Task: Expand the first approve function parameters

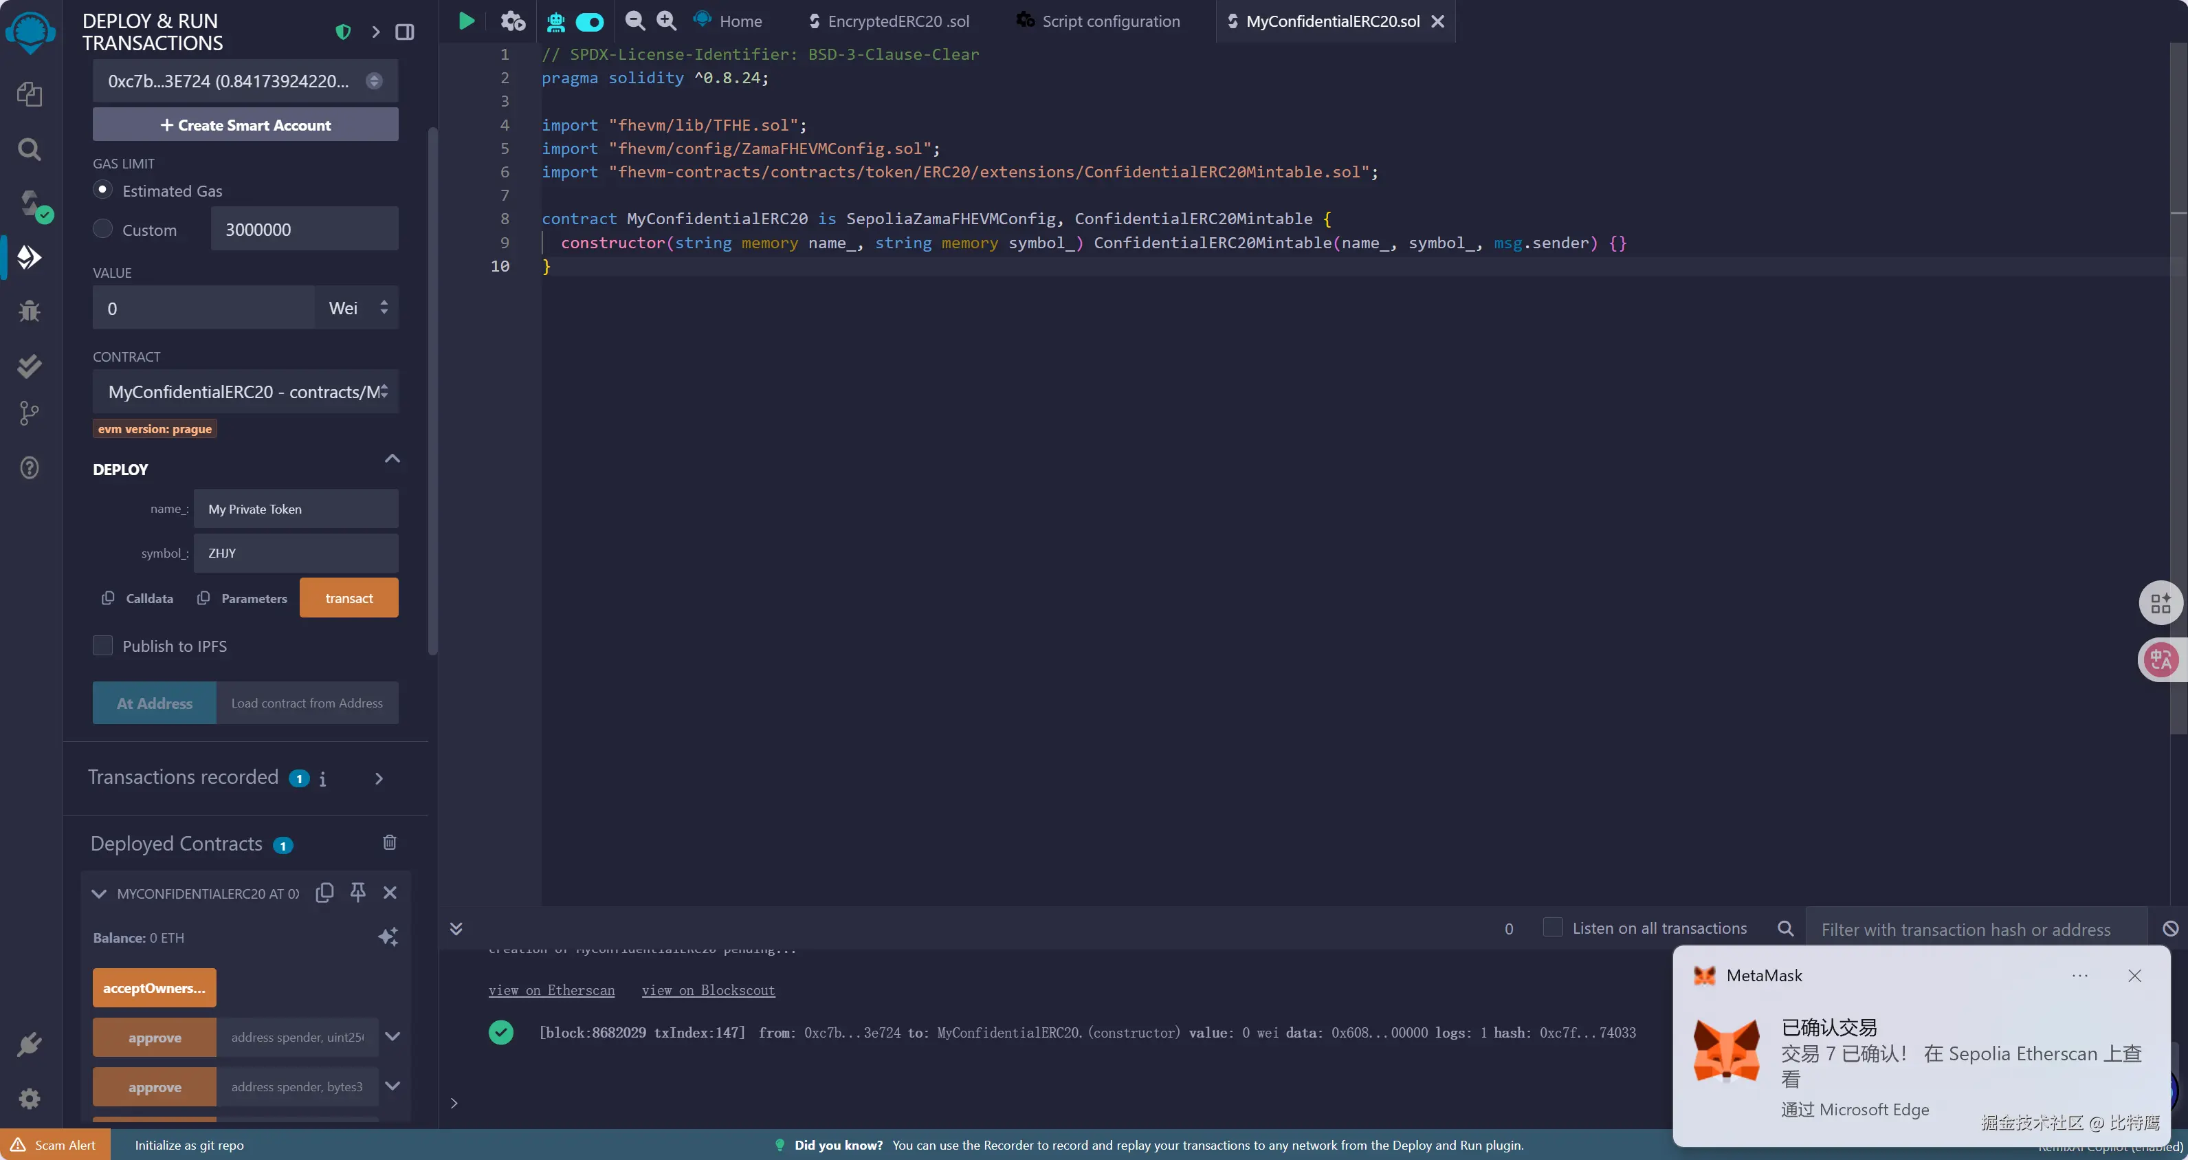Action: tap(393, 1037)
